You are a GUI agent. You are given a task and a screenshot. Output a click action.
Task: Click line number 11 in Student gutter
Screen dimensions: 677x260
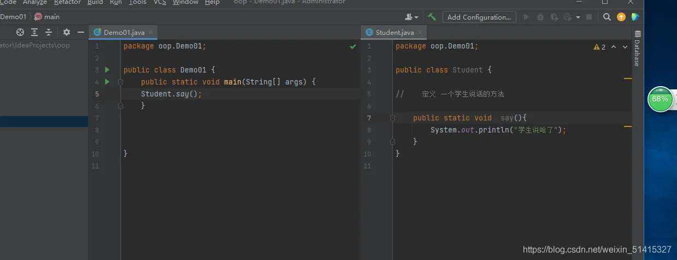coord(368,166)
